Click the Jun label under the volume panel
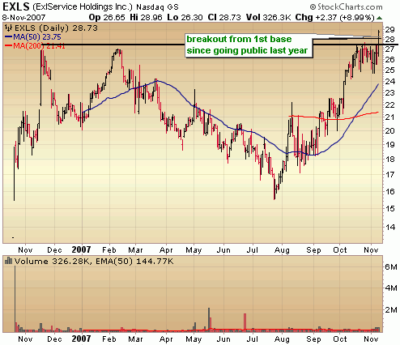This screenshot has width=400, height=345. tap(223, 339)
